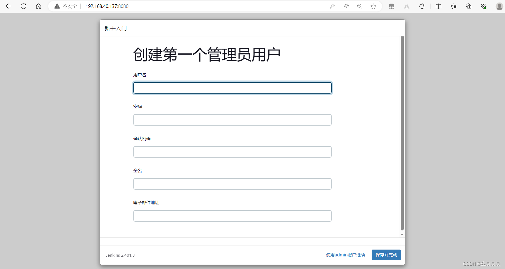Activate the Read Aloud icon
The height and width of the screenshot is (269, 505).
(346, 6)
